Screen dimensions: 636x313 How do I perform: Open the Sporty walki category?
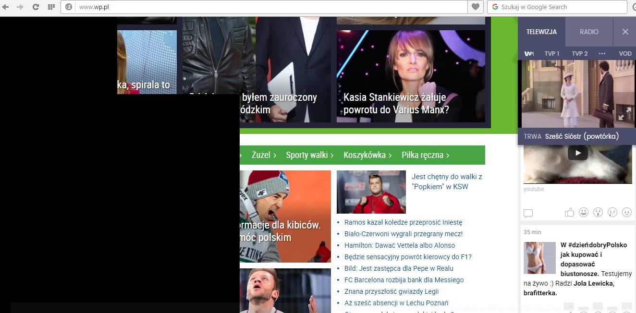(310, 155)
